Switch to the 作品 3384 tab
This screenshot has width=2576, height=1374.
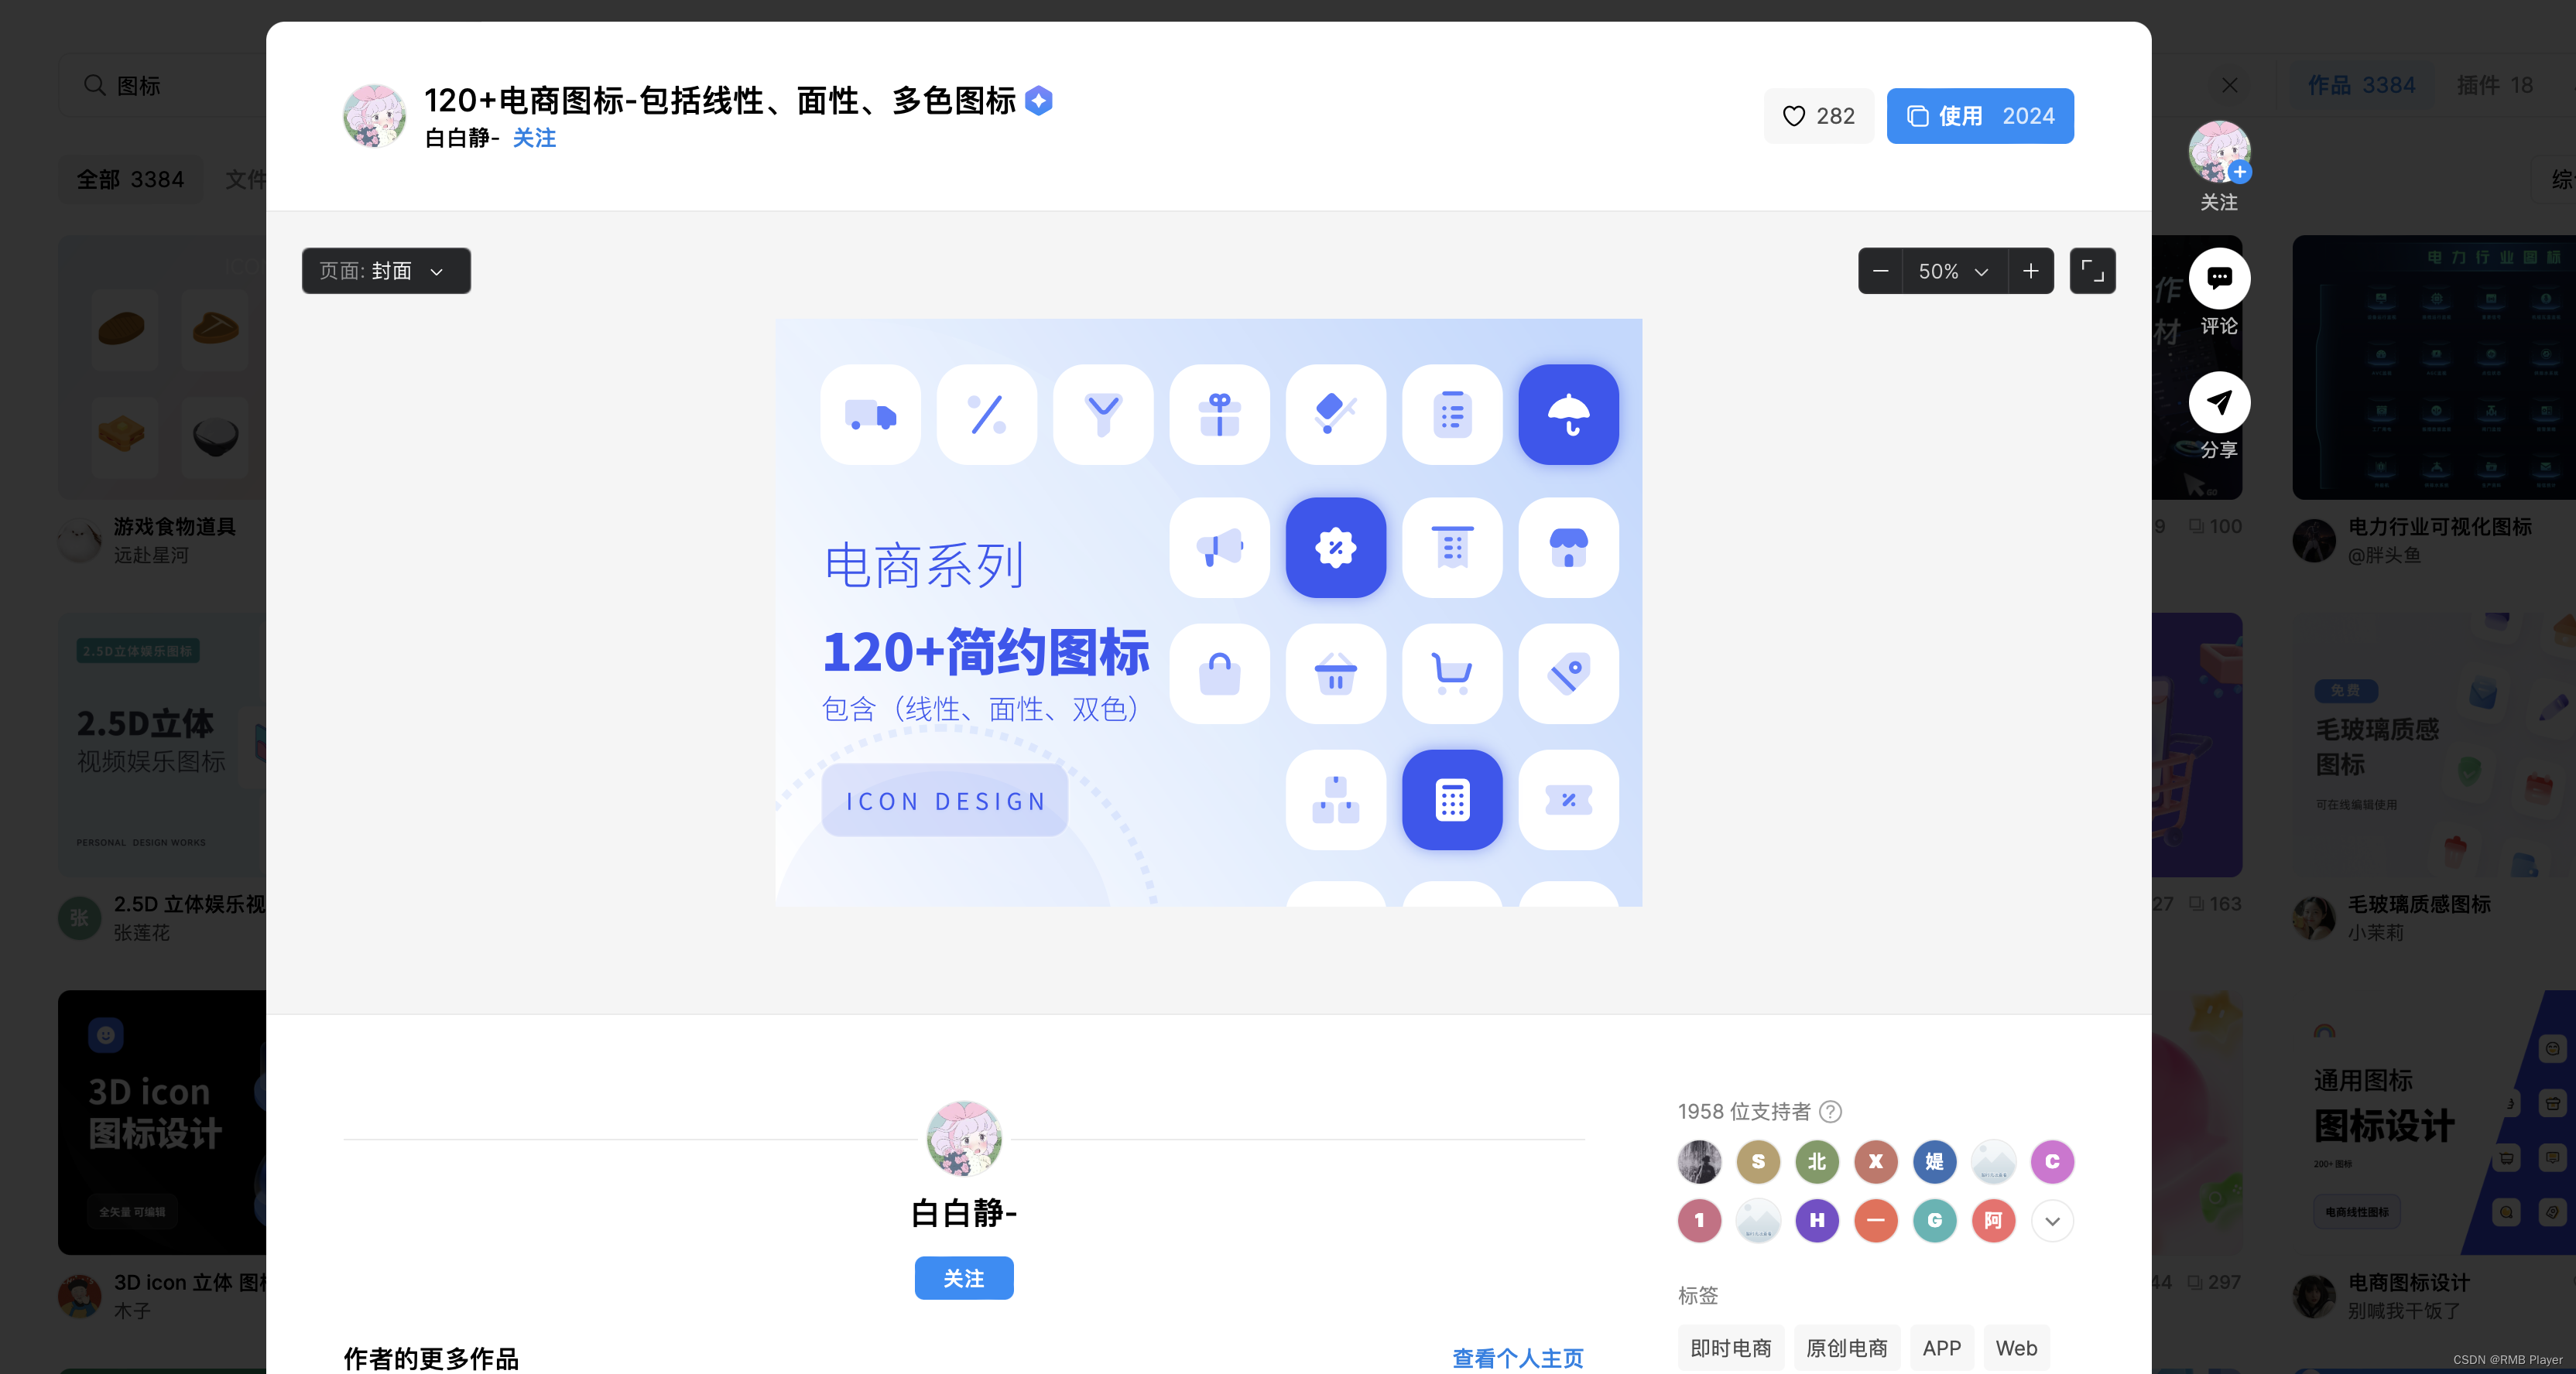(2361, 85)
